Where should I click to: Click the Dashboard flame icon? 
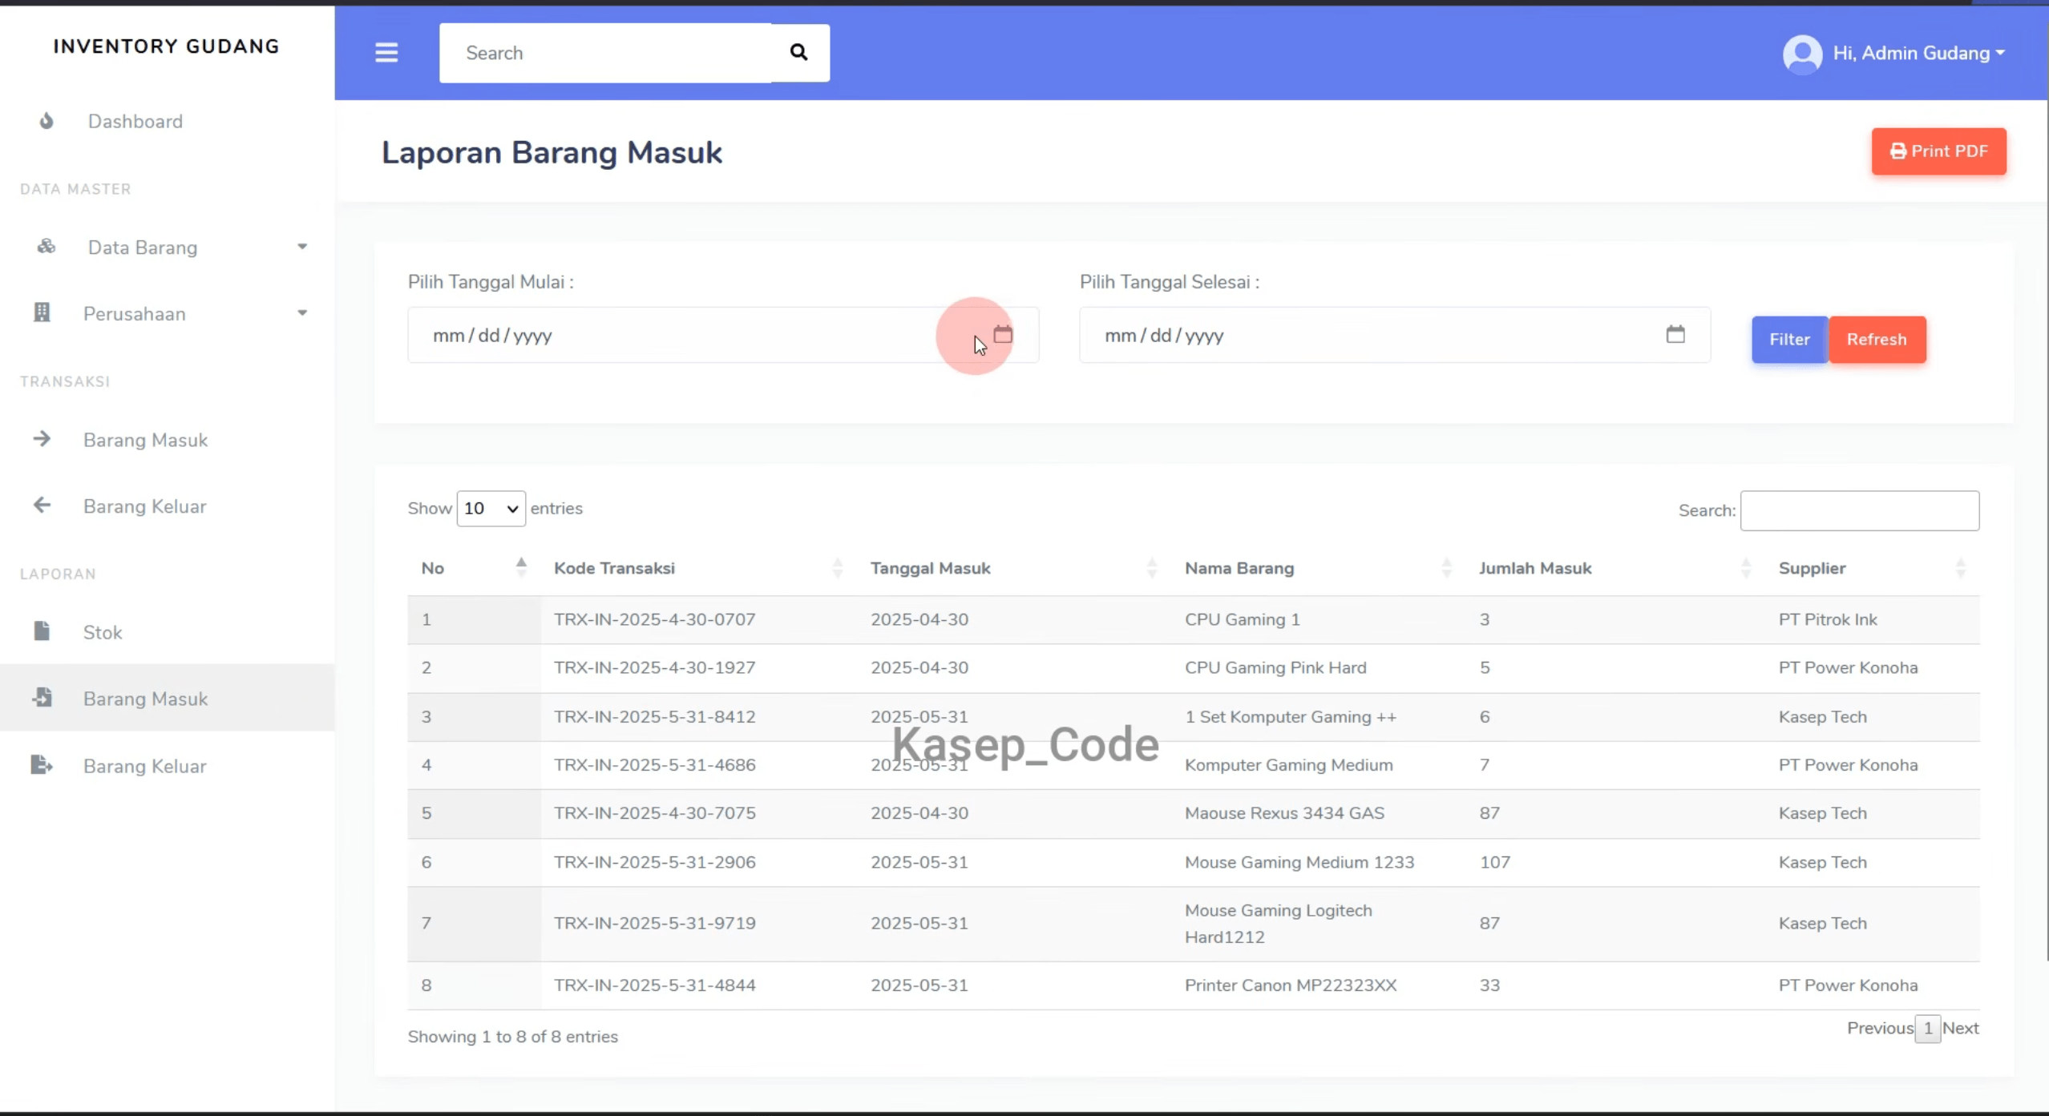[46, 121]
